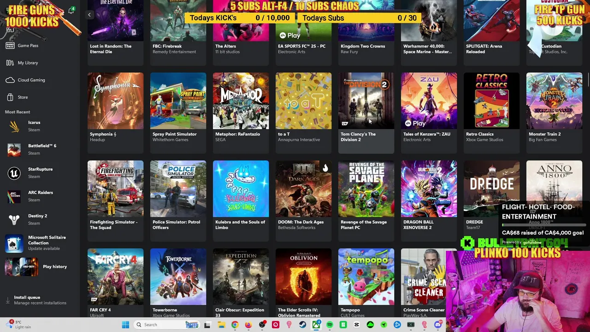Launch Firefox from the taskbar
This screenshot has height=332, width=590.
tap(248, 325)
